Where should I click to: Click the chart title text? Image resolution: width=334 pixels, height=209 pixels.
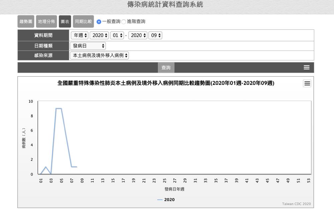(166, 83)
